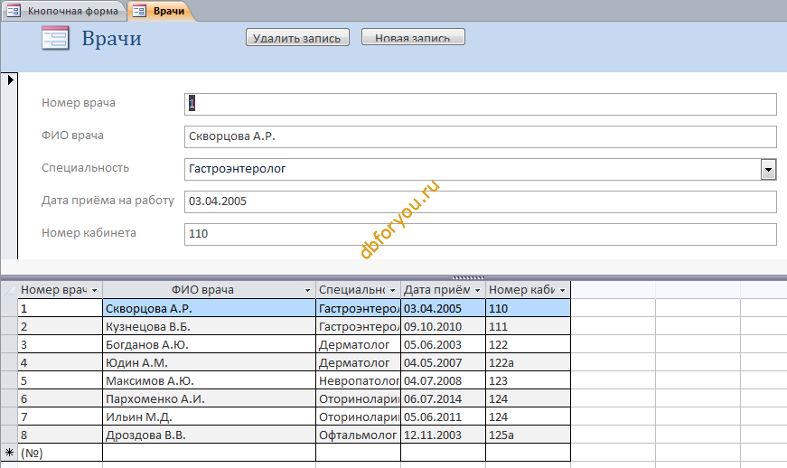Click the date cell 05.06.2003
This screenshot has width=787, height=468.
point(443,344)
